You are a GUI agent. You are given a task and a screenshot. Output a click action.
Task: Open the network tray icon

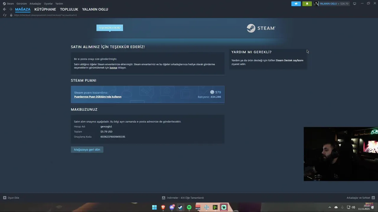tap(348, 207)
